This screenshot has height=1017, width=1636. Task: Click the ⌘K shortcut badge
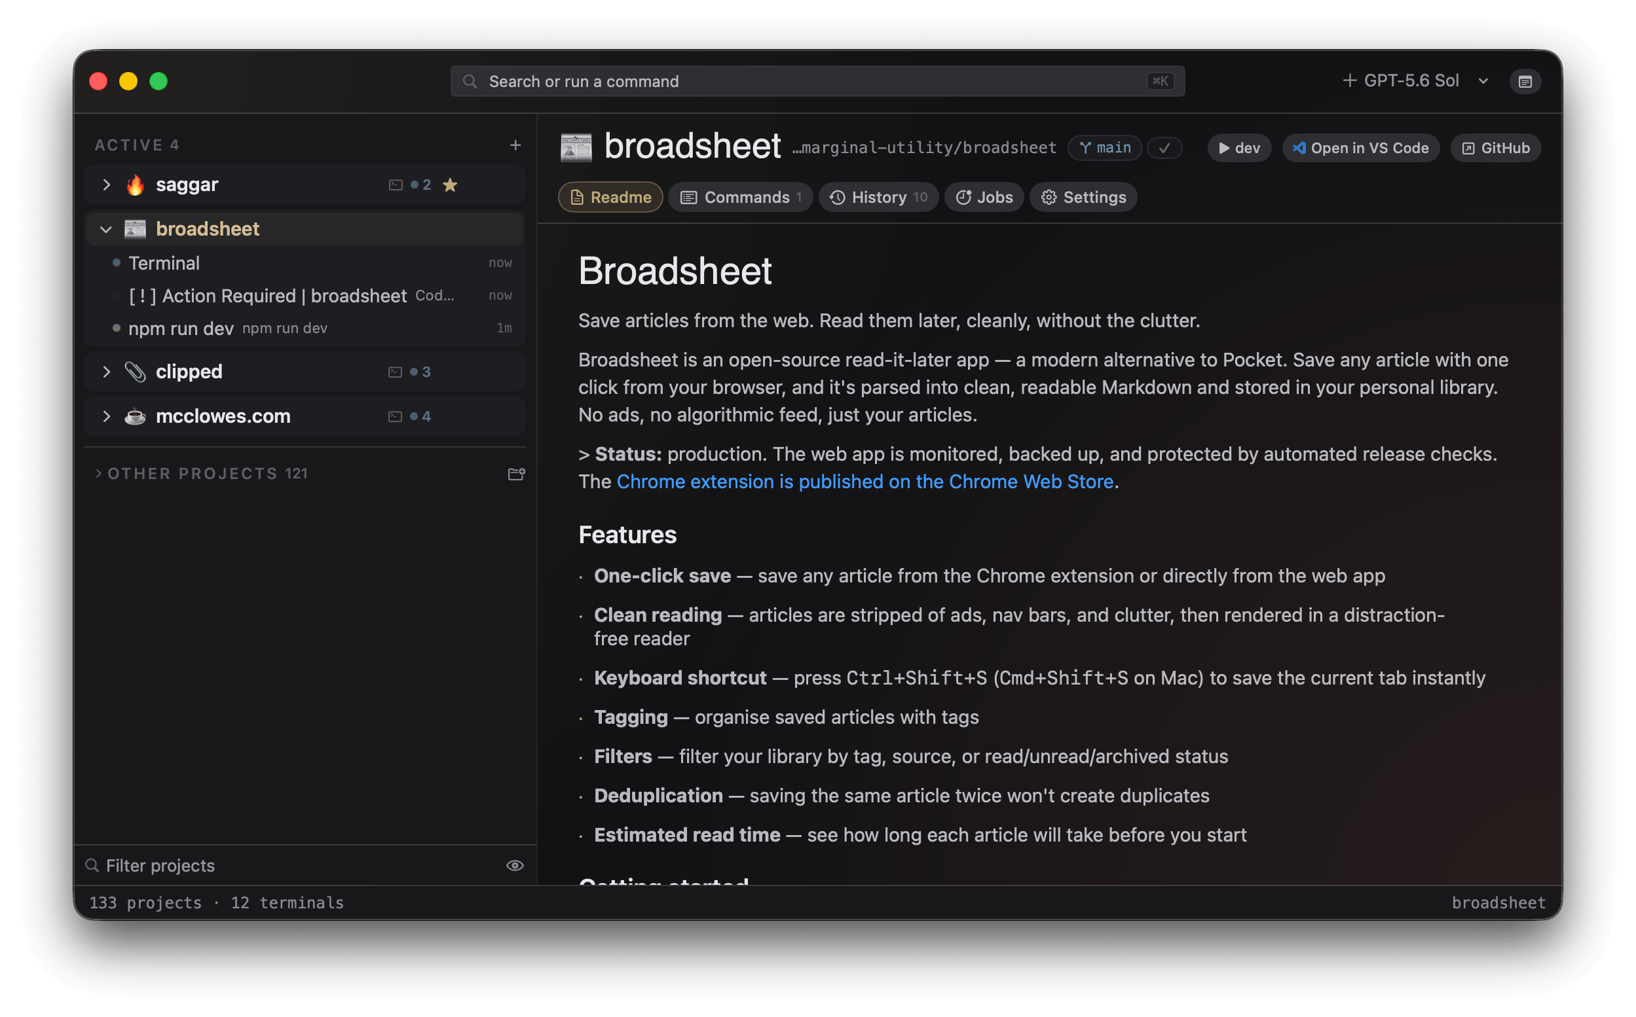1161,81
